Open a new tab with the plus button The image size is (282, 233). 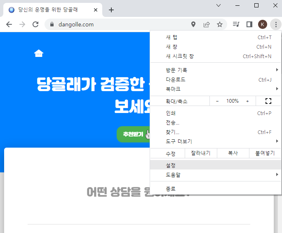point(111,10)
